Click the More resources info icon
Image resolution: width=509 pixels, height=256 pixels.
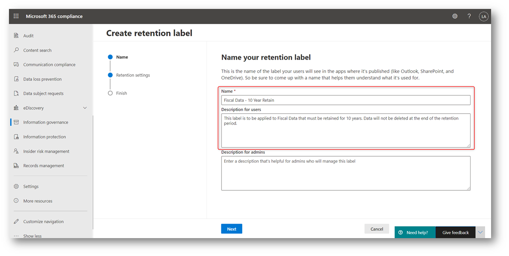click(x=16, y=201)
